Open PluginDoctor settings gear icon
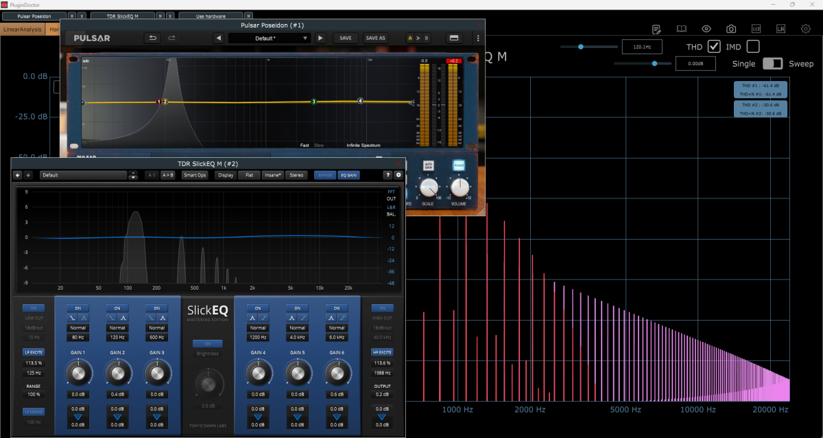 click(x=805, y=29)
